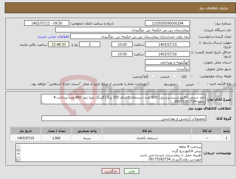Click the response deadline date 1403/07/15 field

pos(168,44)
